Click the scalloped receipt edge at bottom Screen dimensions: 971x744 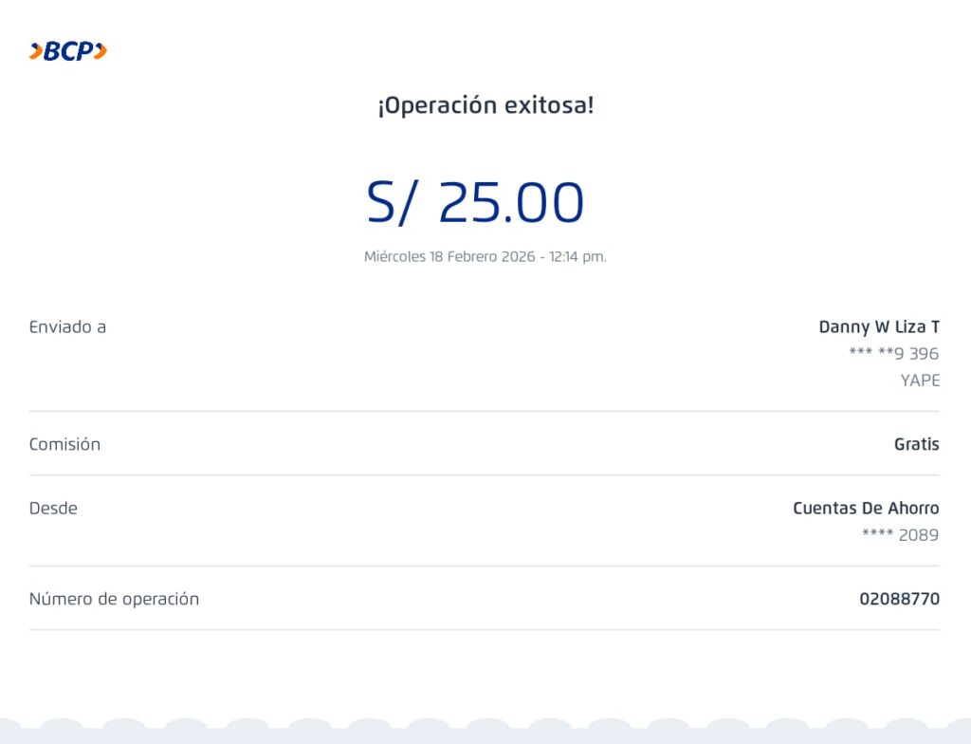point(485,731)
